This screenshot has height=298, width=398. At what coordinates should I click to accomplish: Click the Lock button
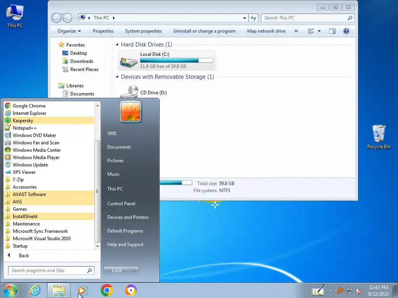pos(117,270)
